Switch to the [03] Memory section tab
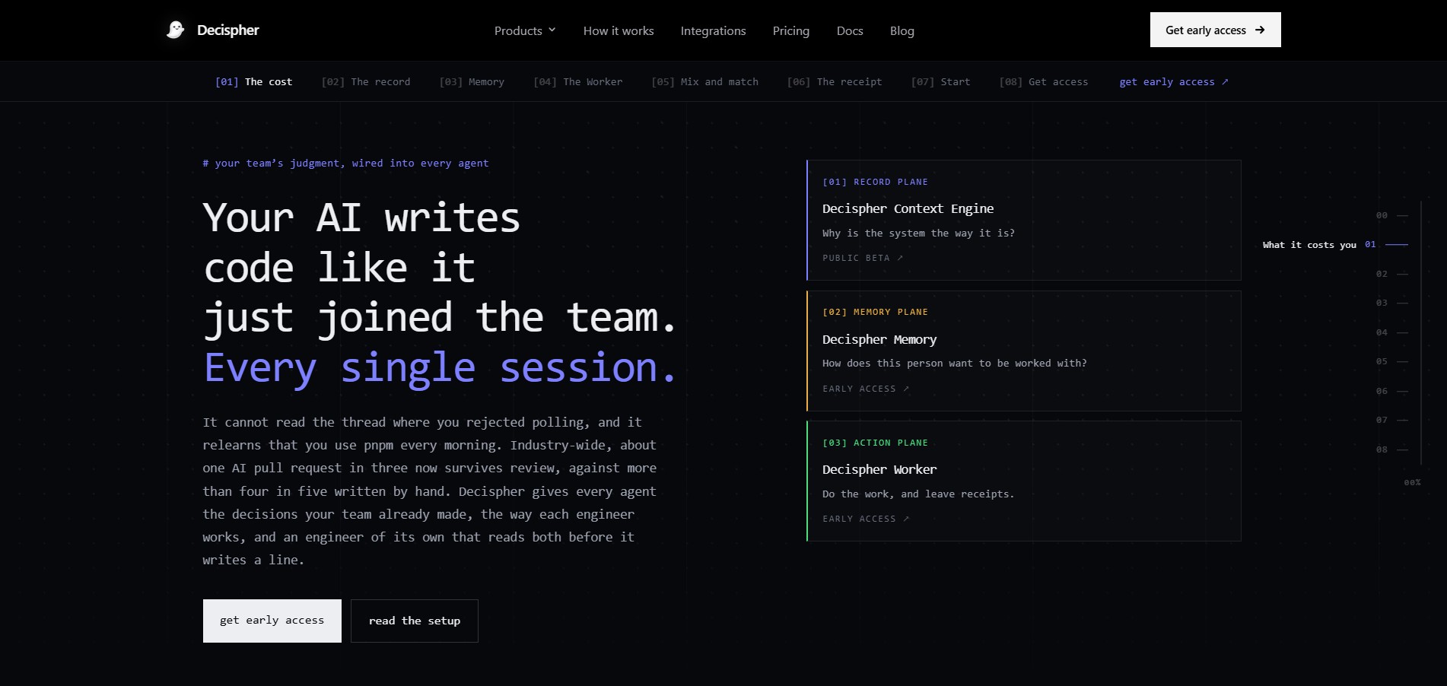The height and width of the screenshot is (686, 1447). click(472, 81)
